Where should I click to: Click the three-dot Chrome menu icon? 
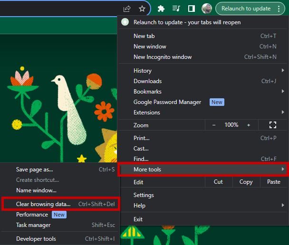coord(279,9)
